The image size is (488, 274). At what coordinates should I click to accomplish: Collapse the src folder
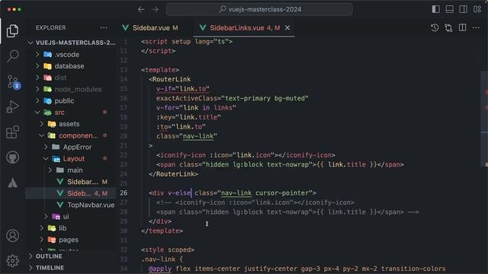[x=71, y=112]
